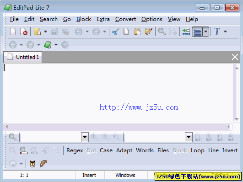Screen dimensions: 243x182
Task: Expand the Redo history dropdown arrow
Action: click(105, 32)
